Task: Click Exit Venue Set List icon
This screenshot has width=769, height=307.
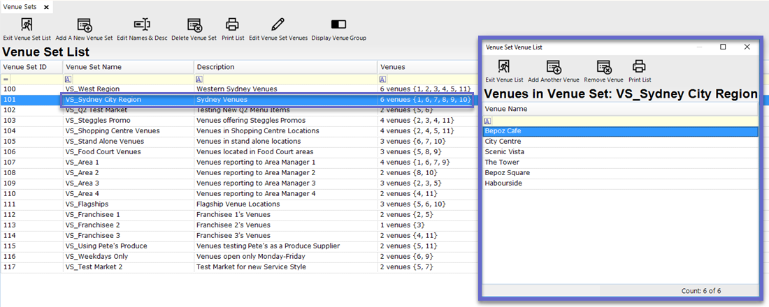Action: pyautogui.click(x=27, y=25)
